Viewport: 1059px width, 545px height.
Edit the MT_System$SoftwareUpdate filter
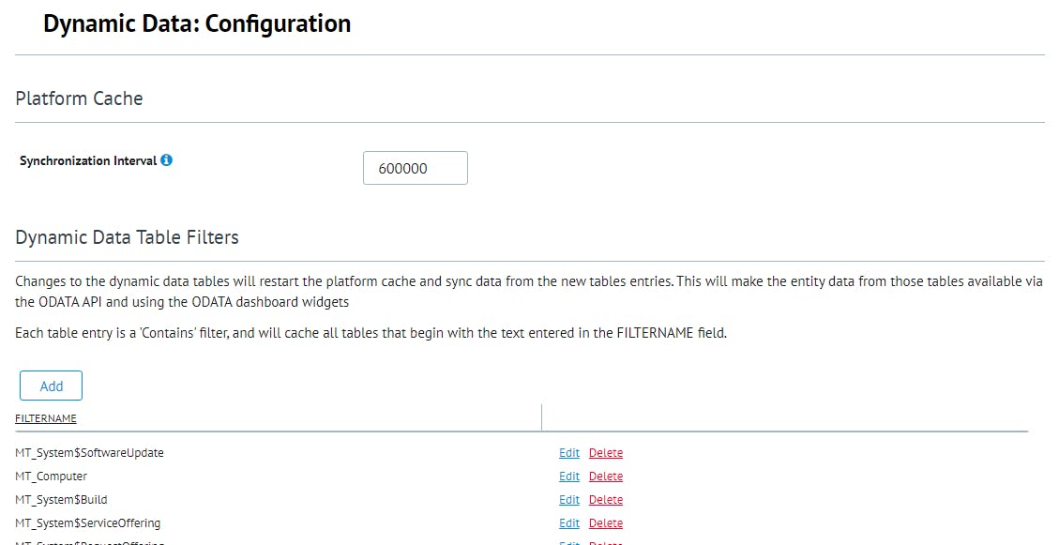click(569, 453)
